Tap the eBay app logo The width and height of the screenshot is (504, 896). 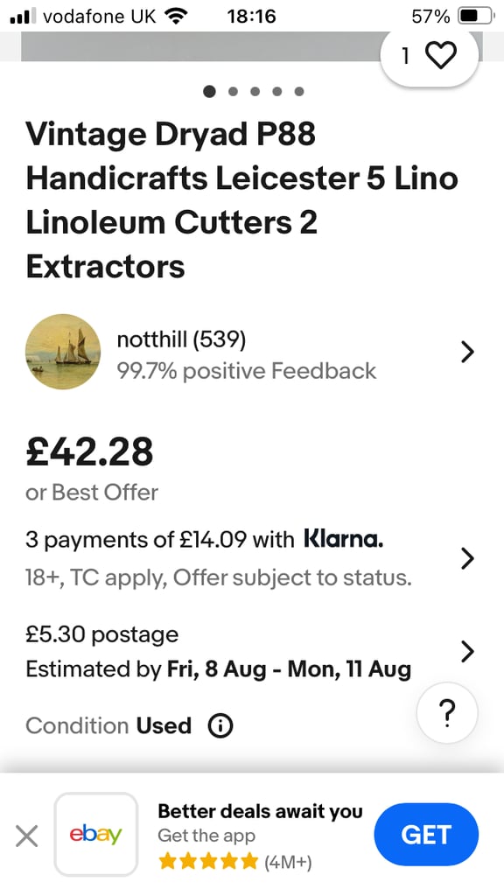(x=96, y=835)
